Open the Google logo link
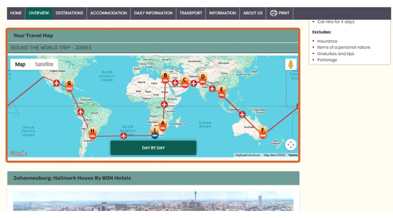 18,153
